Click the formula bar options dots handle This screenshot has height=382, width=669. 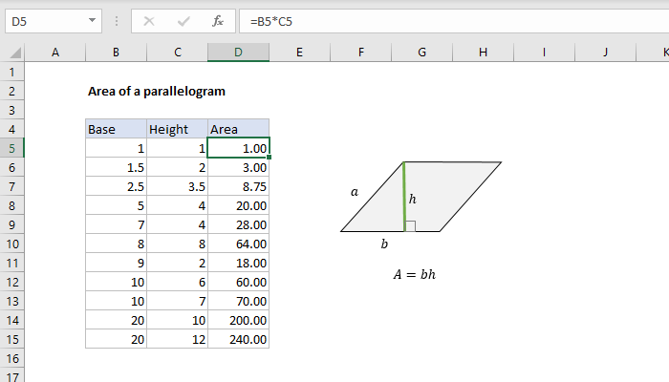(117, 21)
